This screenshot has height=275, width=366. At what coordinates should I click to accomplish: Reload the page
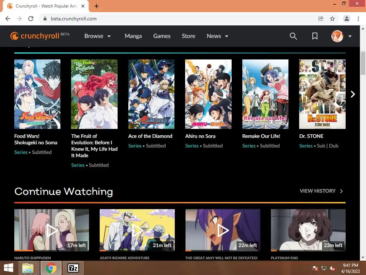(x=31, y=19)
